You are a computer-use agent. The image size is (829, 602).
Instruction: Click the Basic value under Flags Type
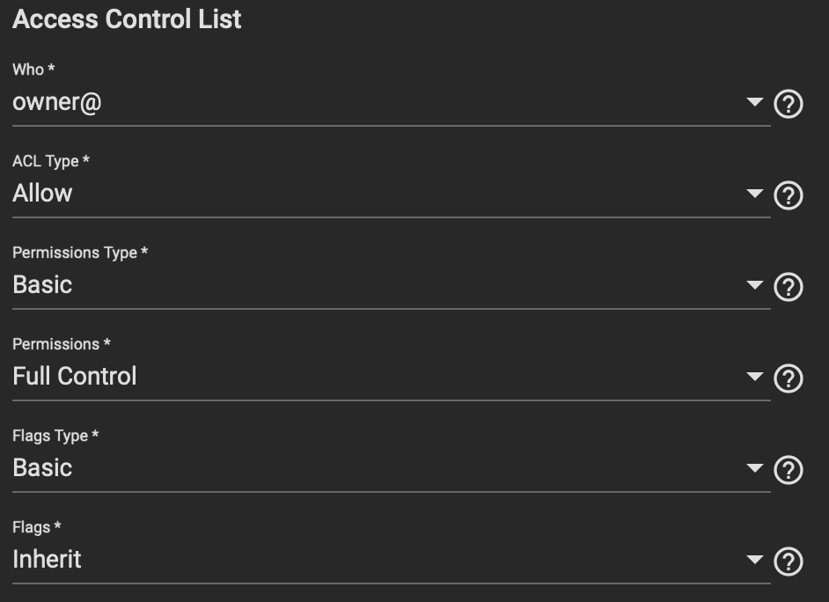click(x=42, y=467)
